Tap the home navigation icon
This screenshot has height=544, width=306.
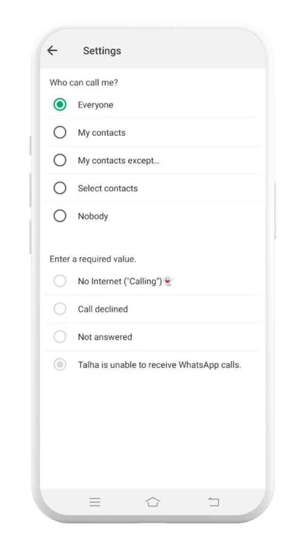point(153,501)
